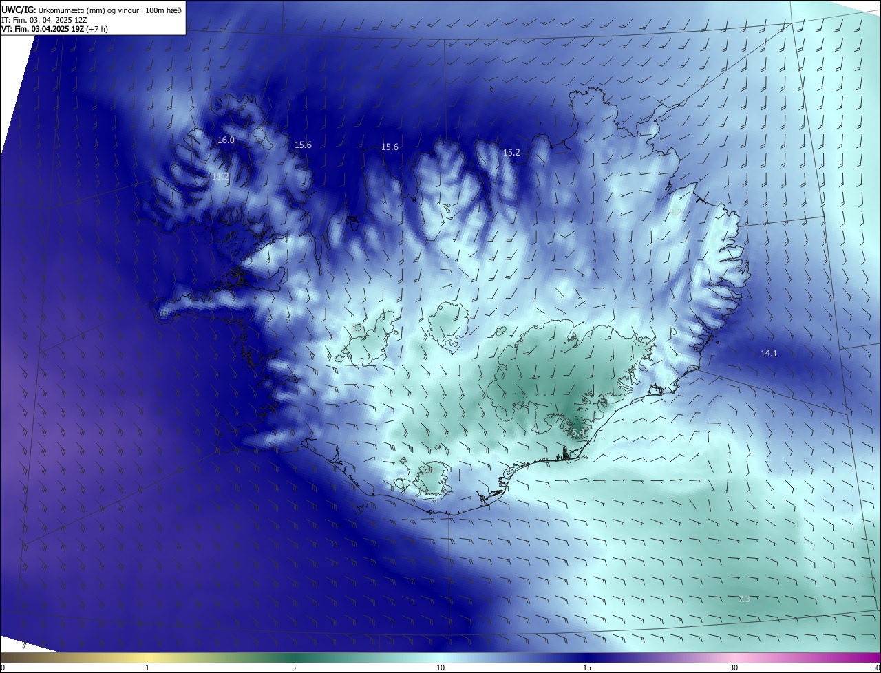Click the legend tick label '1'

click(147, 667)
